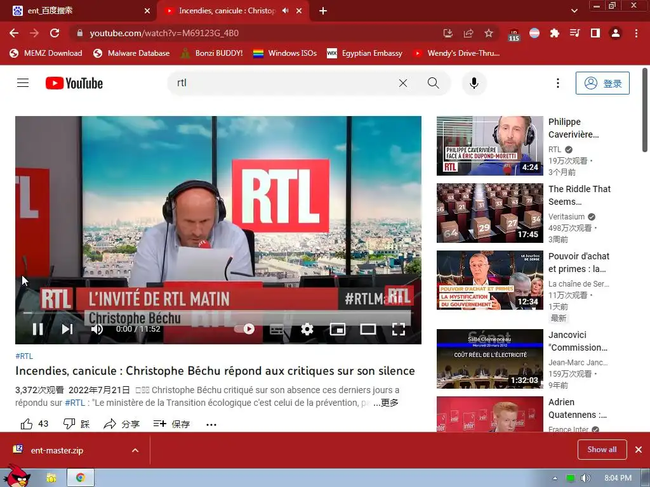Select the Incendies, canicule YouTube tab
Viewport: 650px width, 487px height.
click(227, 11)
